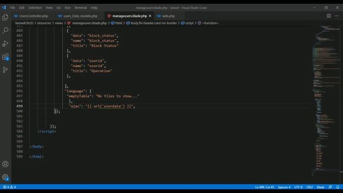Change language mode Blade
Image resolution: width=343 pixels, height=193 pixels.
(320, 187)
